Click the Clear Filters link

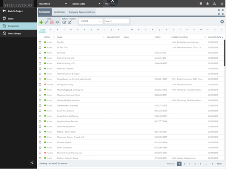click(43, 31)
